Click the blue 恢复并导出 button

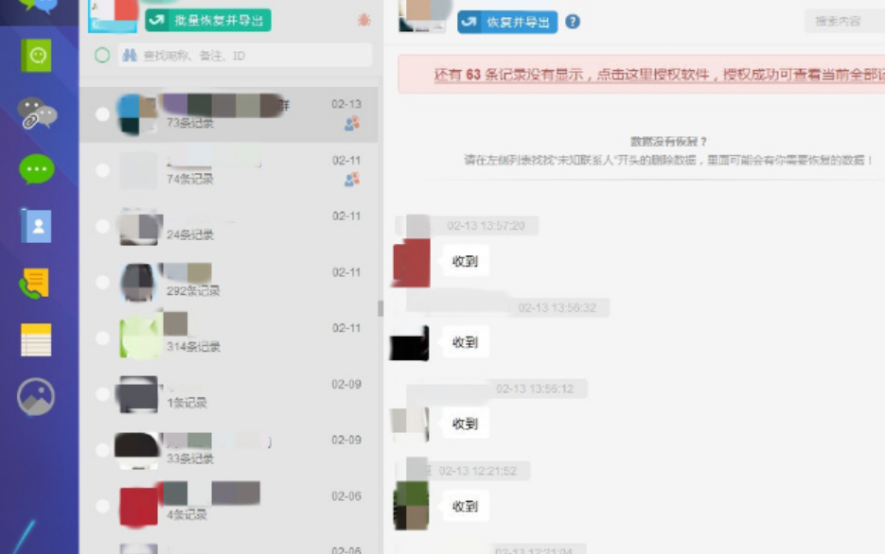click(x=507, y=22)
